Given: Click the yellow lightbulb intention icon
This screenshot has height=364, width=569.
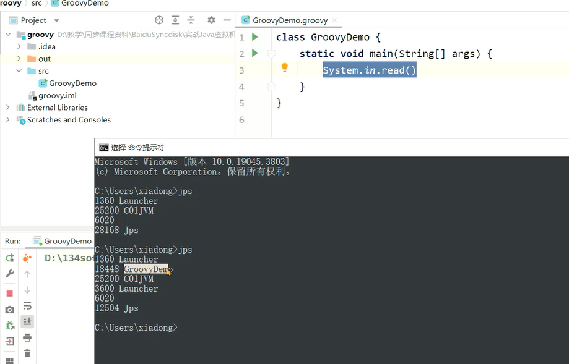Looking at the screenshot, I should 285,67.
